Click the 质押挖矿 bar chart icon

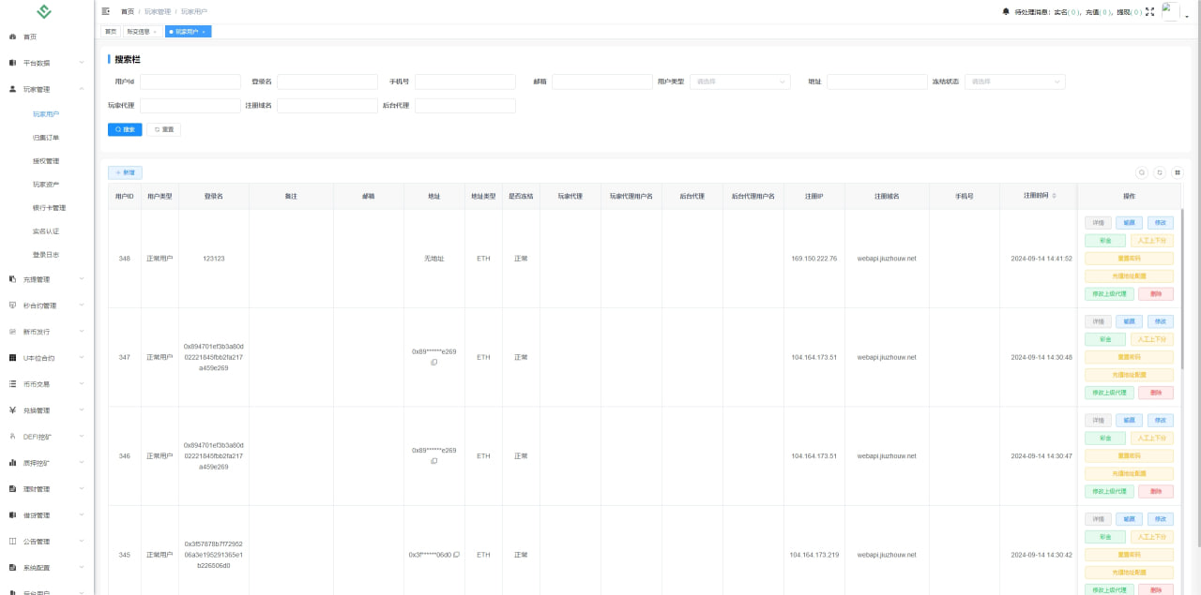(12, 463)
